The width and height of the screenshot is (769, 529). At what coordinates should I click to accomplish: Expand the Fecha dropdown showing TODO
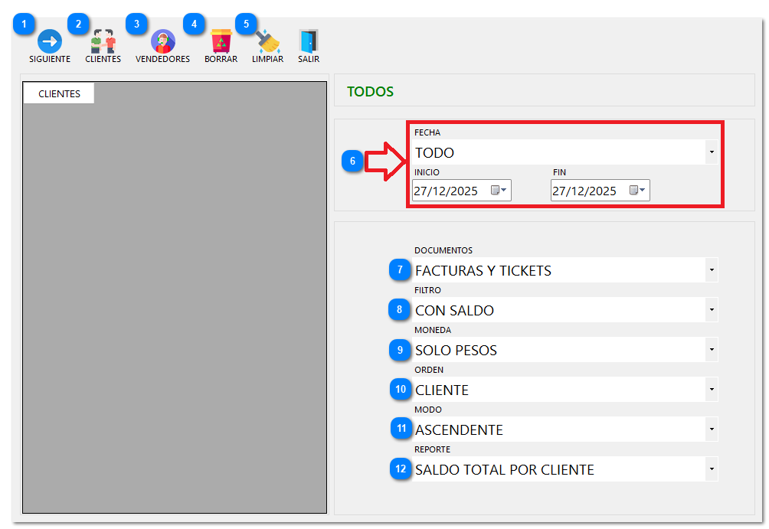pos(712,152)
